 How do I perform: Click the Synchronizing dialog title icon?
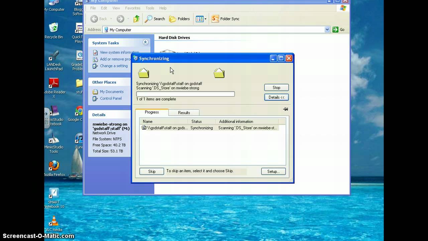pyautogui.click(x=135, y=58)
